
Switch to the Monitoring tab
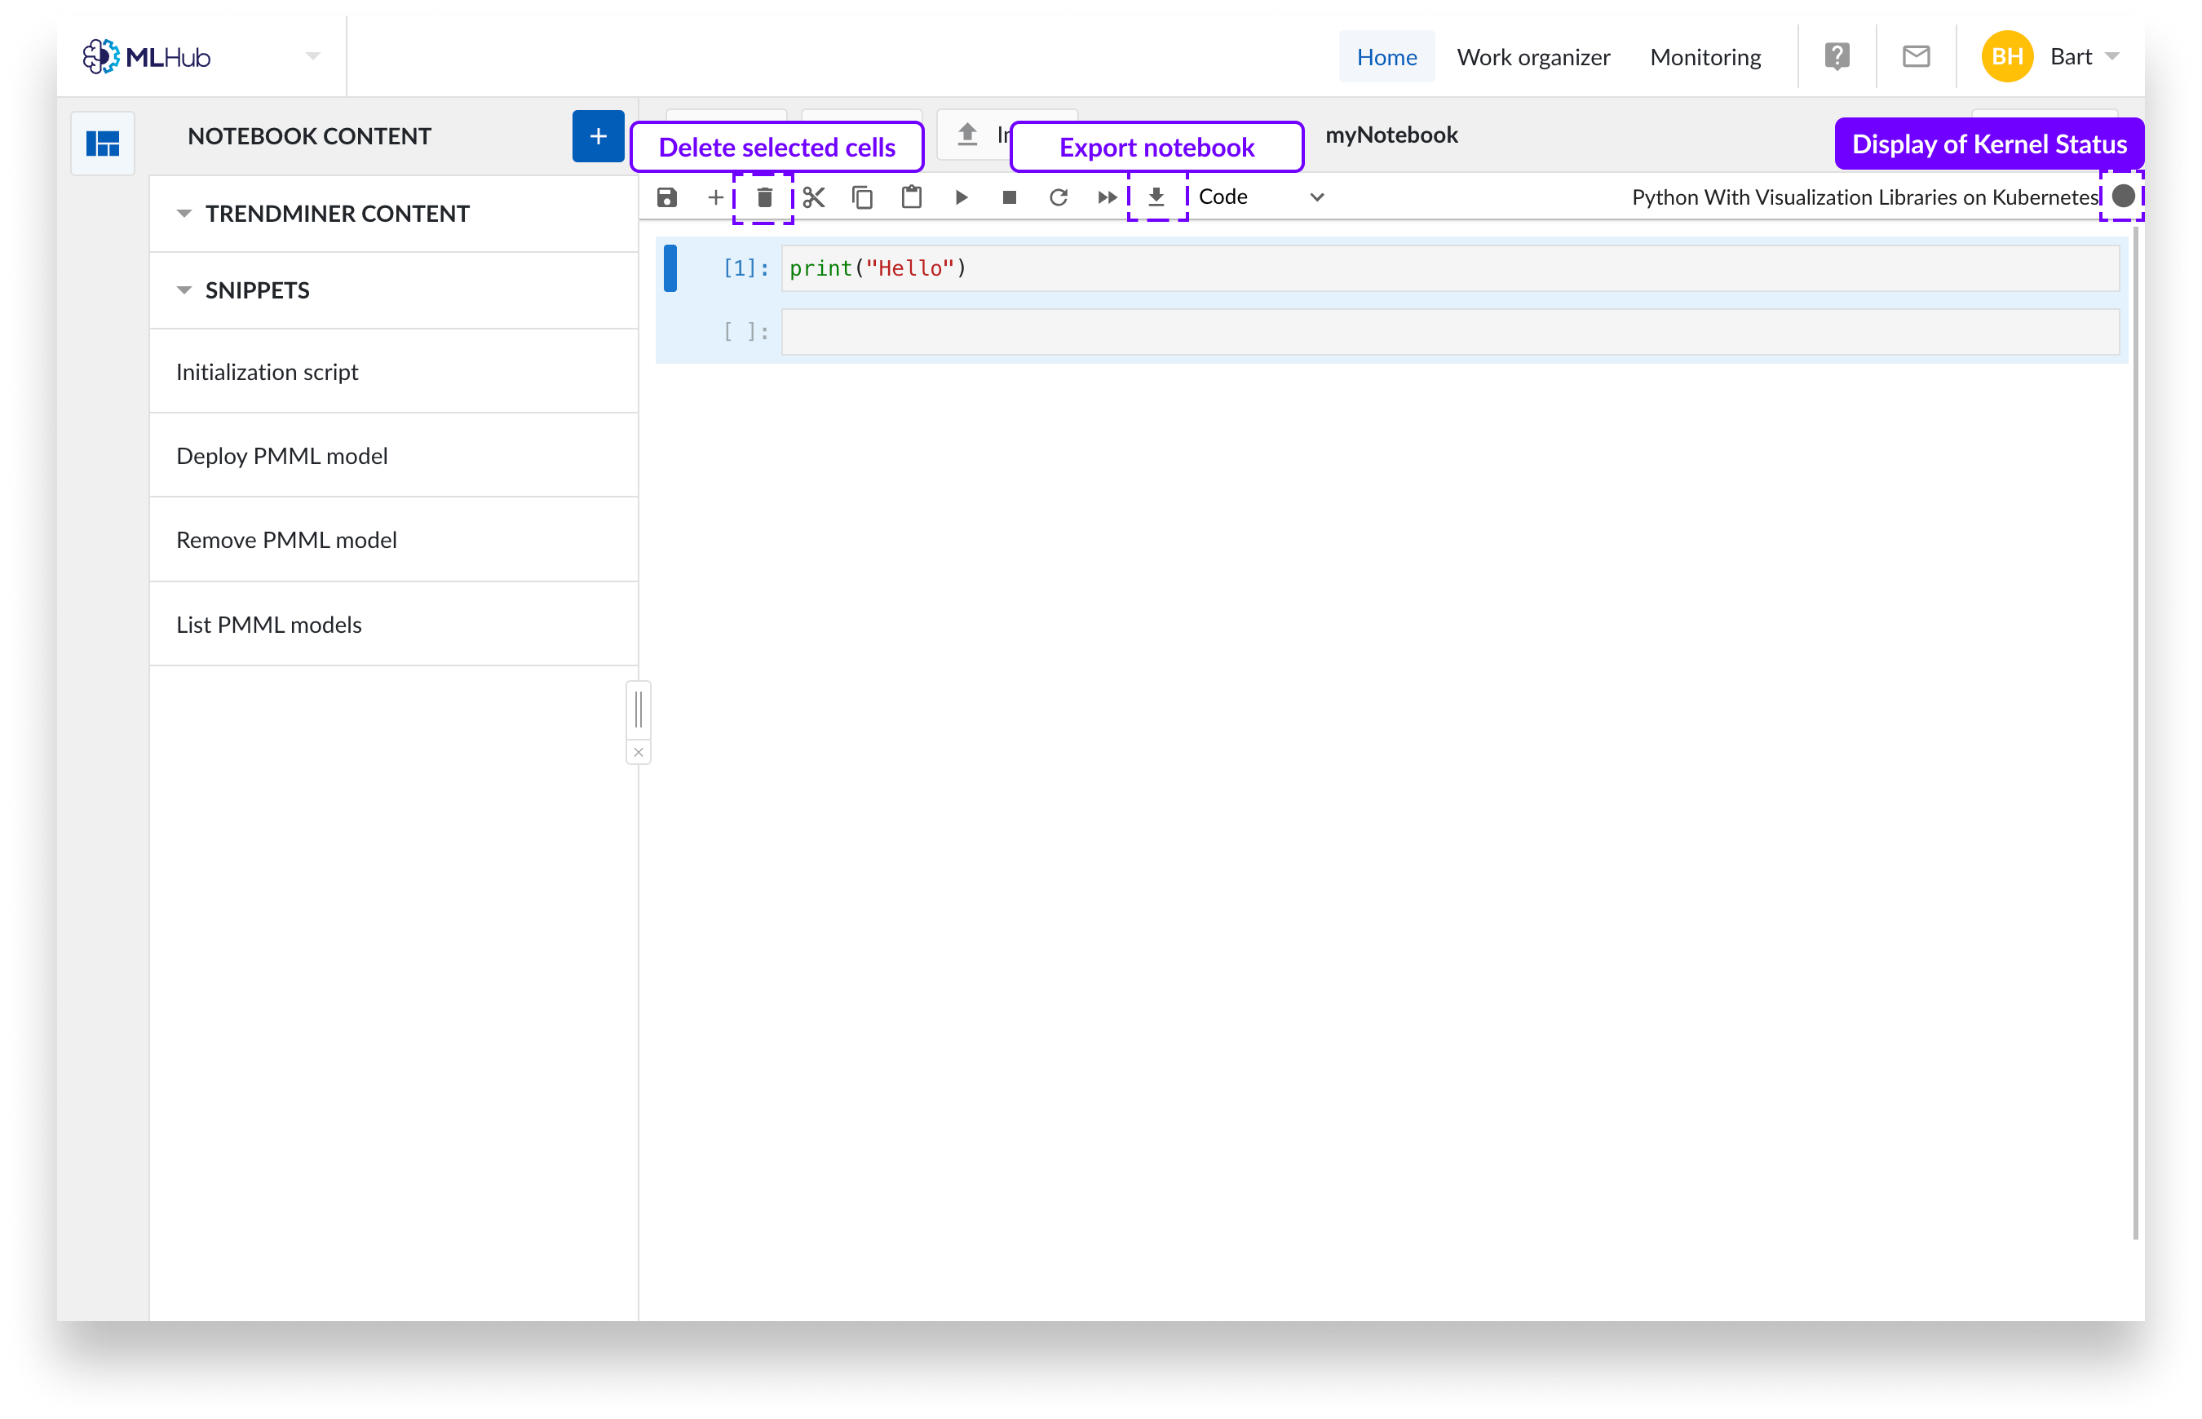coord(1705,57)
